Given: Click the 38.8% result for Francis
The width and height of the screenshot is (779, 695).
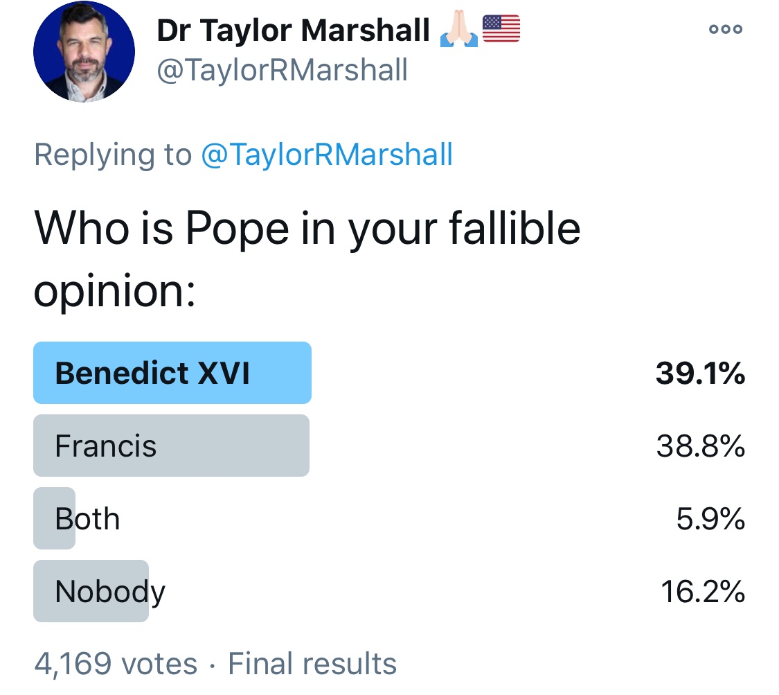Looking at the screenshot, I should (701, 446).
